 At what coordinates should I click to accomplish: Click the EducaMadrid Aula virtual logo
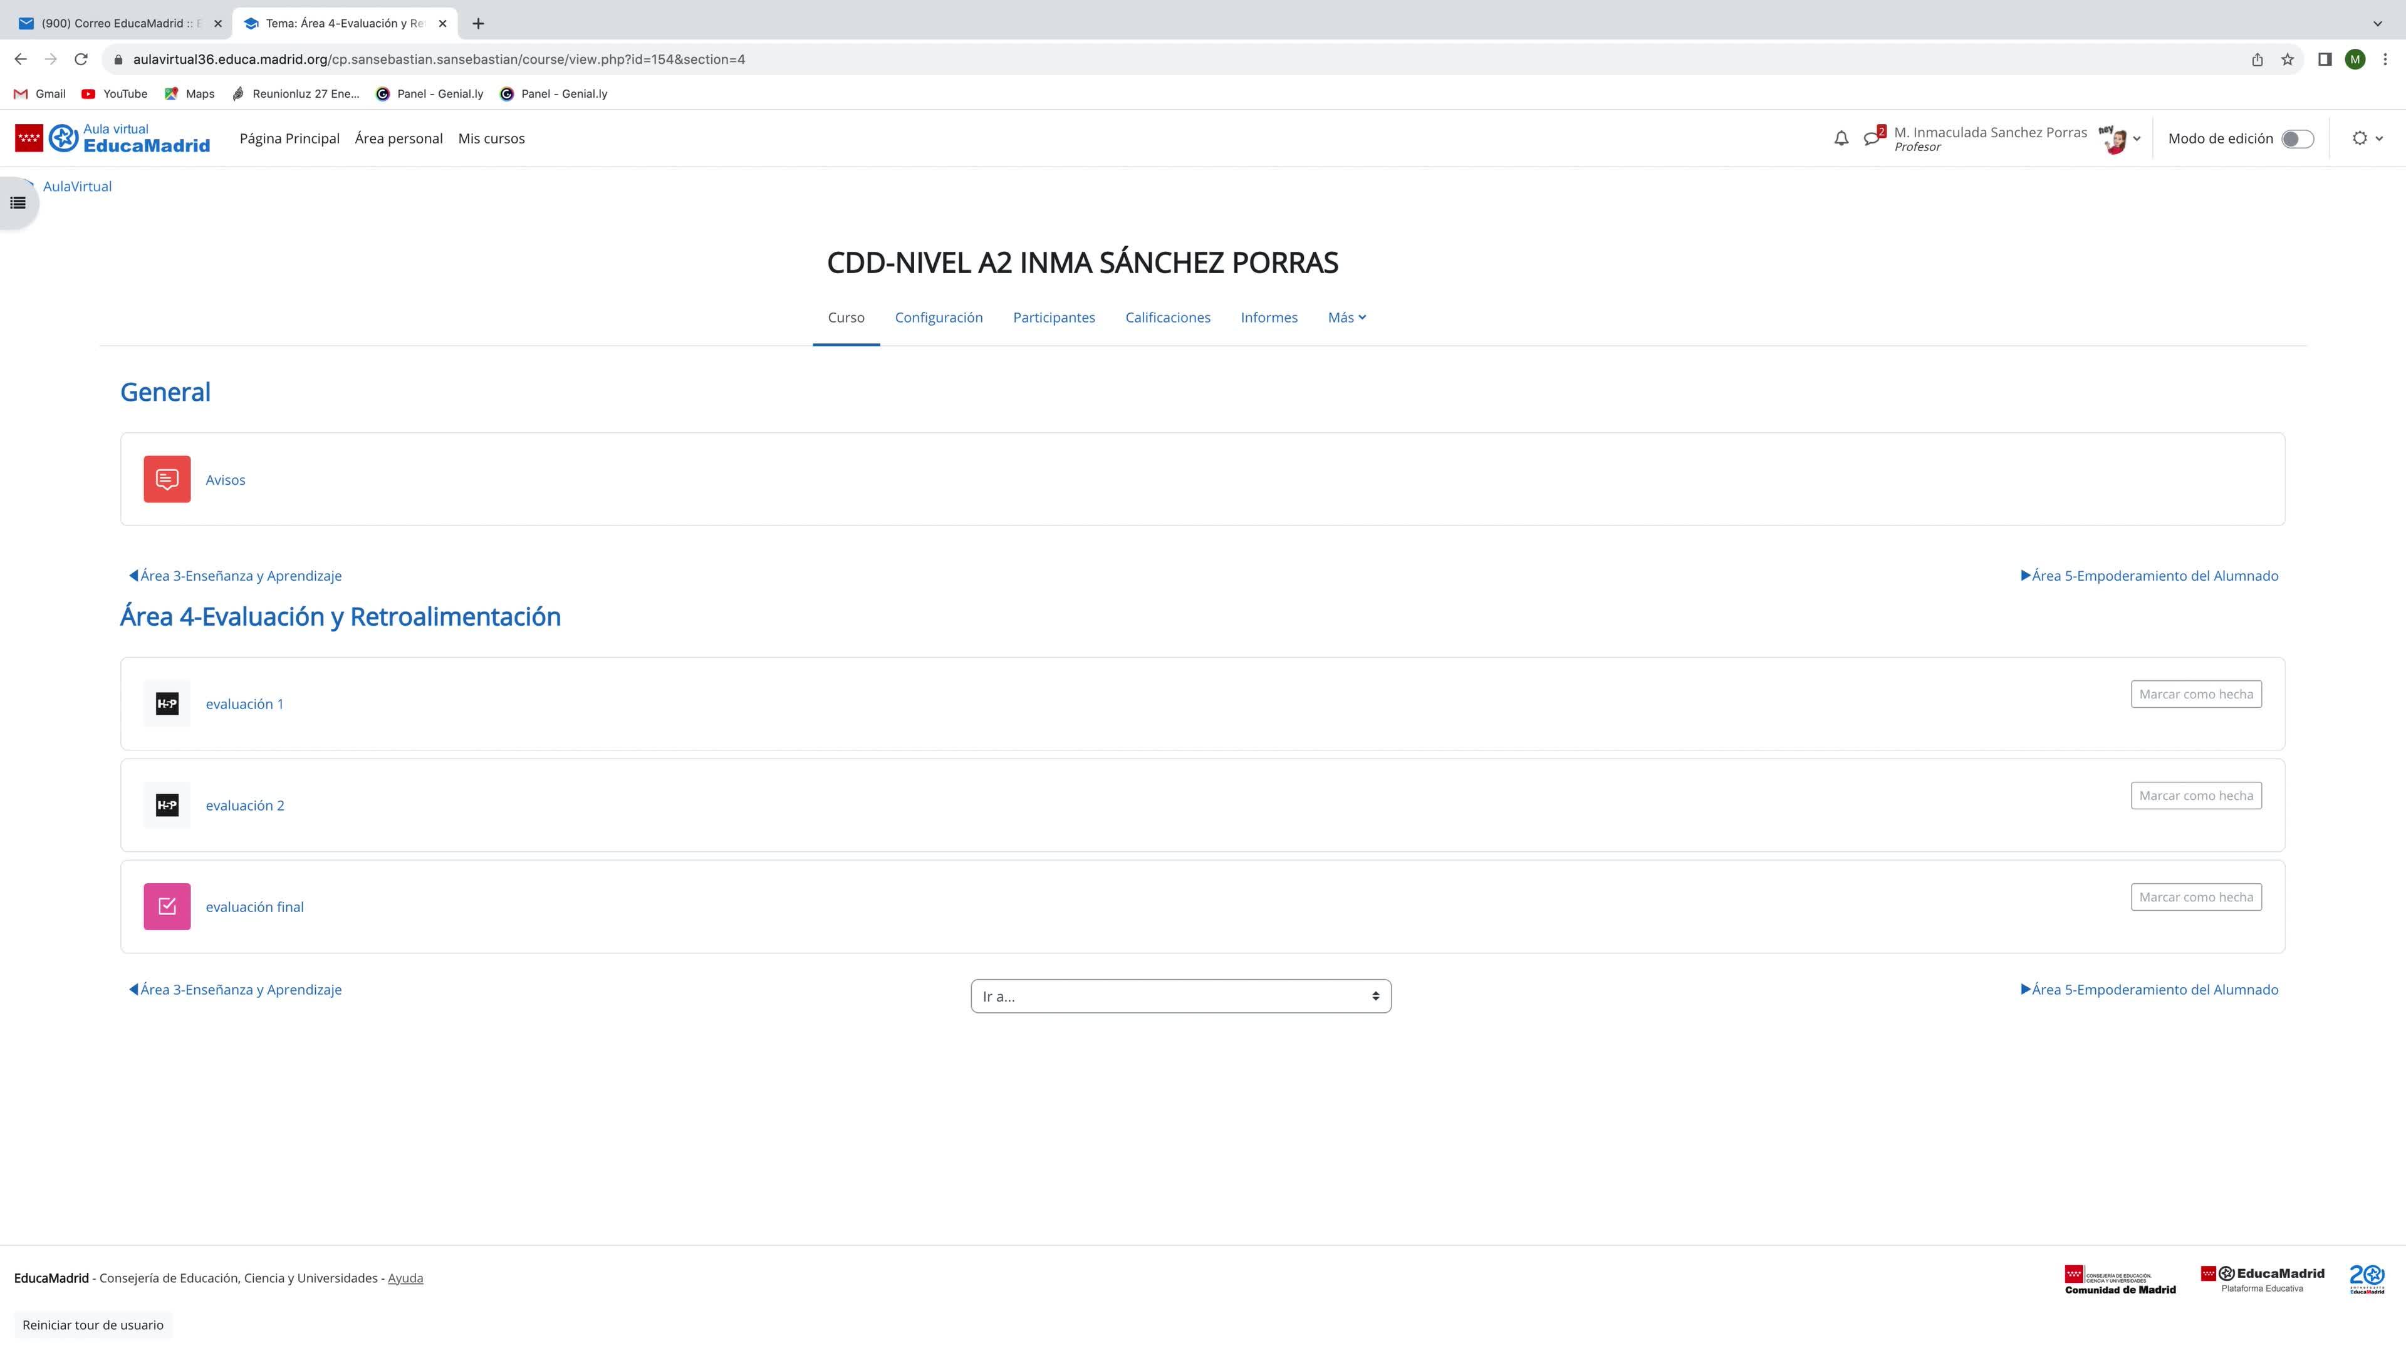(x=112, y=138)
